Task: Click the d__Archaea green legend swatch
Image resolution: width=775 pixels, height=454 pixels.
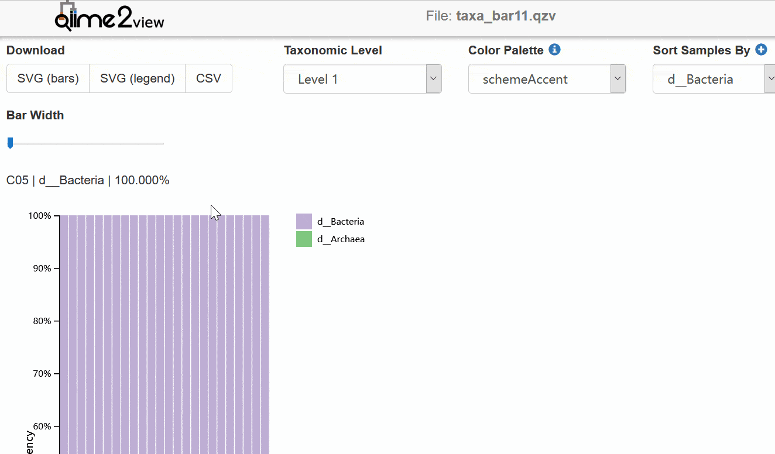Action: click(304, 239)
